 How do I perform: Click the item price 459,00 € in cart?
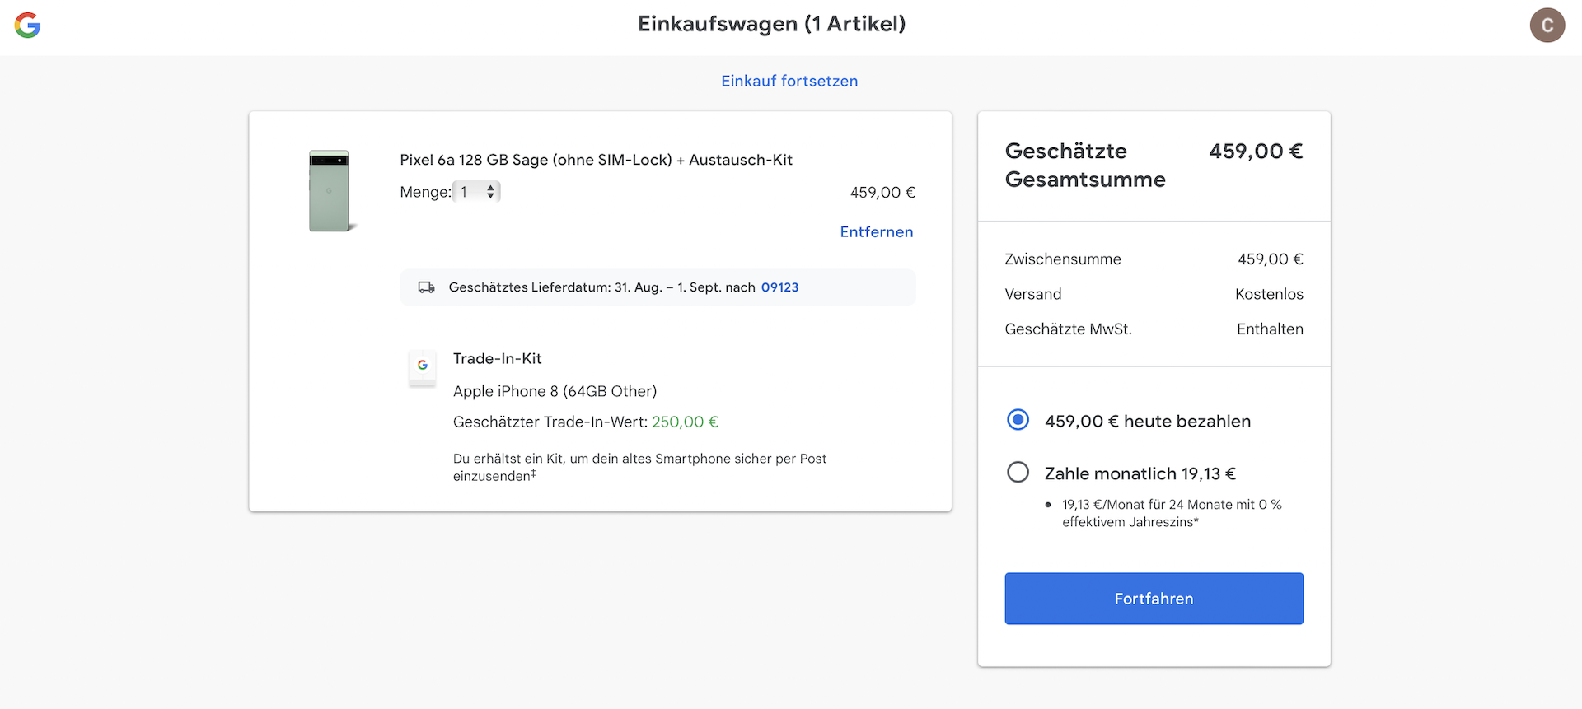coord(882,193)
